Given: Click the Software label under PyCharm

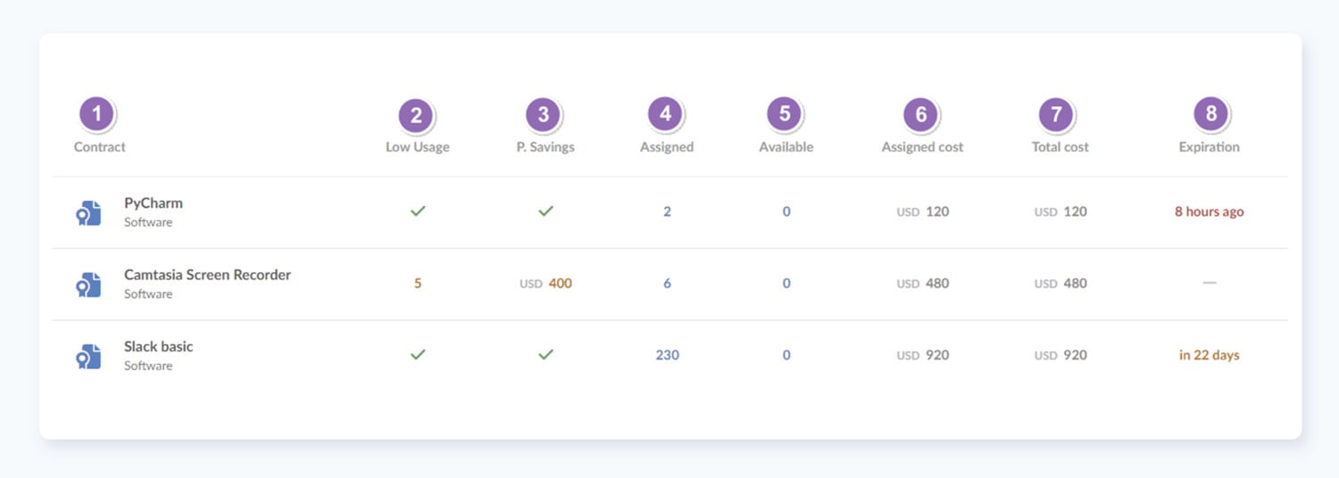Looking at the screenshot, I should [148, 222].
